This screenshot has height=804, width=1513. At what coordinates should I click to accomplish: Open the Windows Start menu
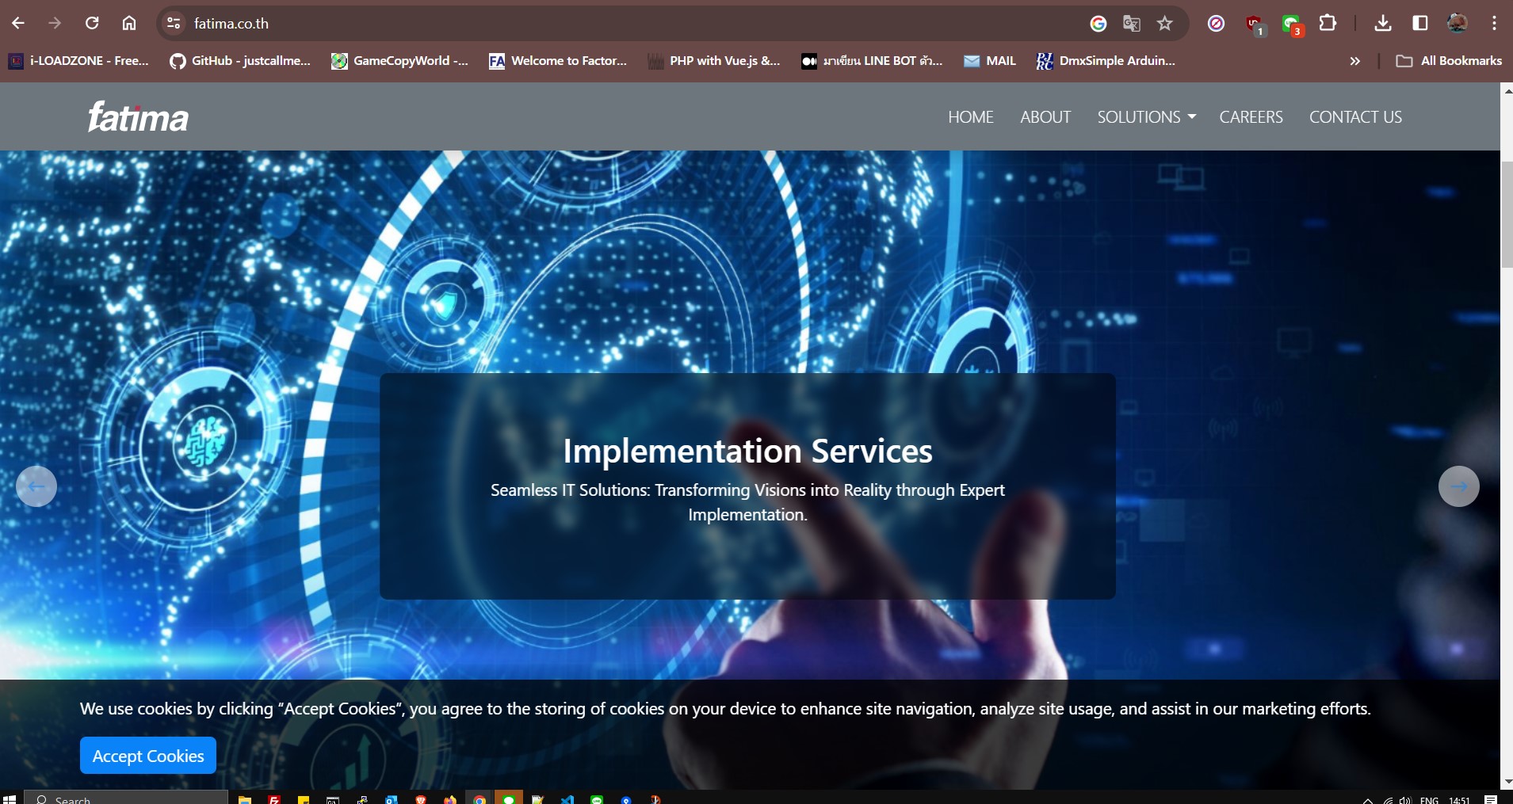[10, 799]
